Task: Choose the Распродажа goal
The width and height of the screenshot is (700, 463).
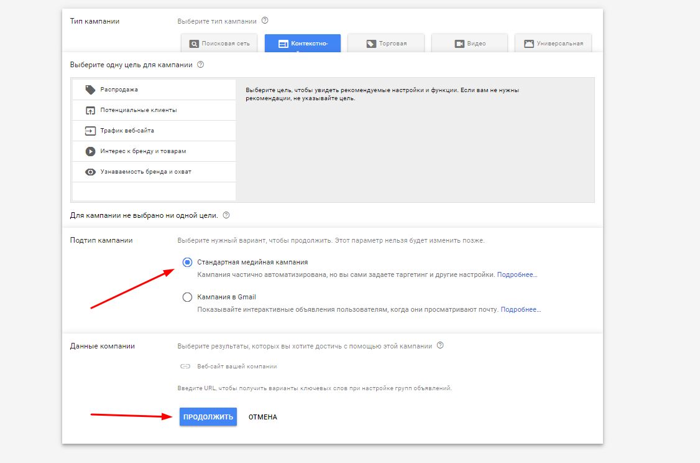Action: pyautogui.click(x=154, y=90)
